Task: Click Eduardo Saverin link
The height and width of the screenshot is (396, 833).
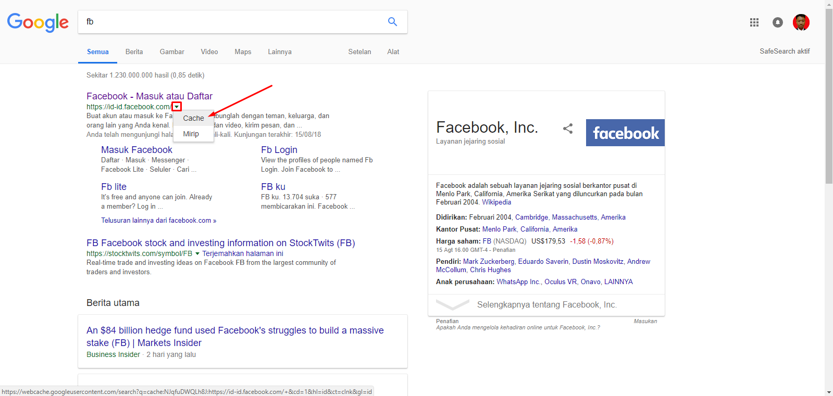Action: [543, 262]
